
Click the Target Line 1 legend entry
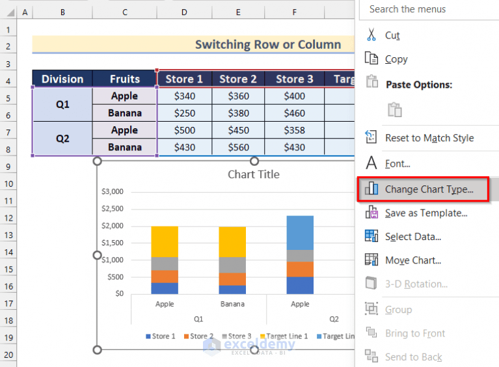pyautogui.click(x=284, y=336)
